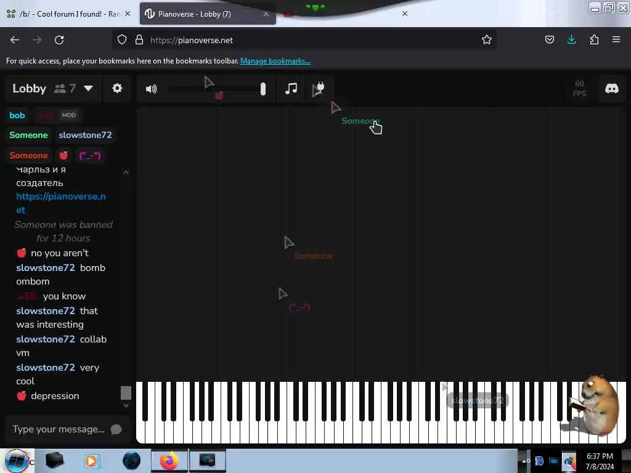631x473 pixels.
Task: Open Pianoverse settings gear
Action: 117,88
